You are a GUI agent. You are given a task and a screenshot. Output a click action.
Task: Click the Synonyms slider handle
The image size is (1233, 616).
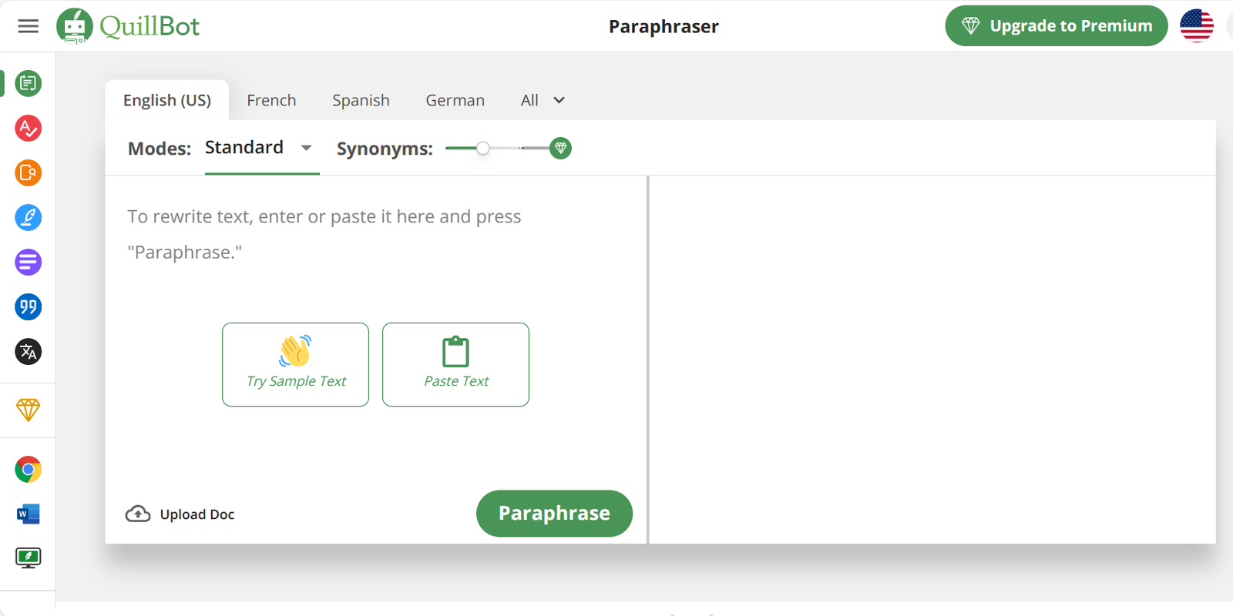coord(483,148)
